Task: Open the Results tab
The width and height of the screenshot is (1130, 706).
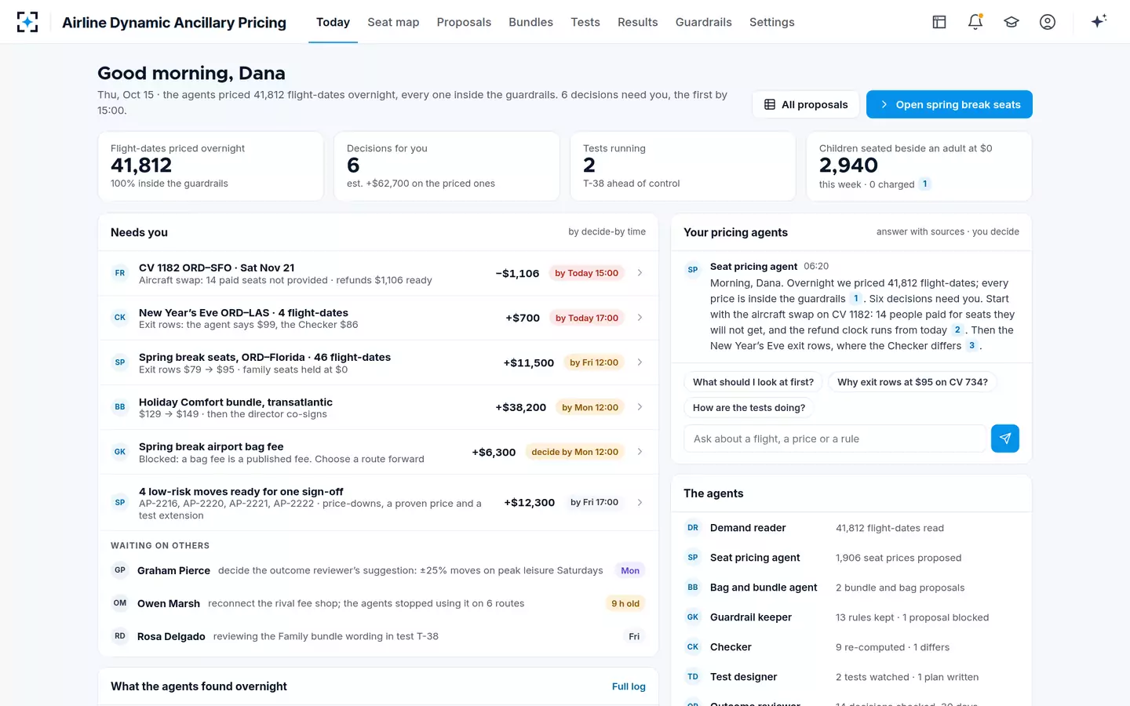Action: 638,22
